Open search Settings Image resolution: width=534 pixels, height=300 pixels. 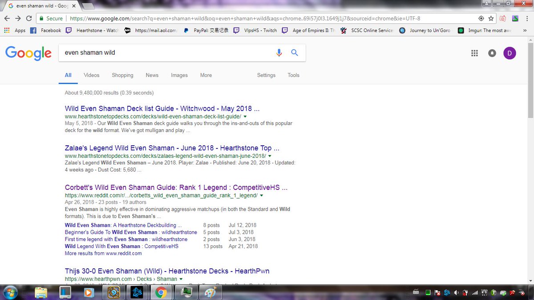coord(266,75)
